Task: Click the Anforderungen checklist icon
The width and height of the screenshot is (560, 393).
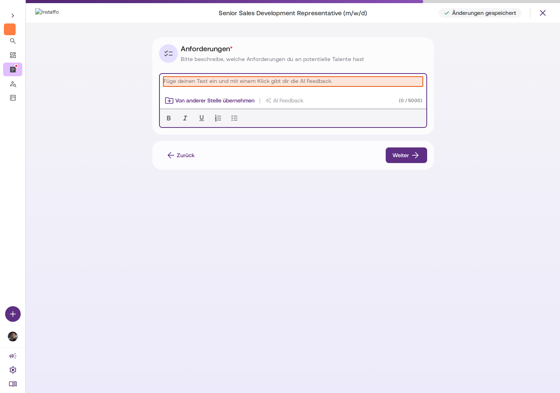Action: pos(168,54)
